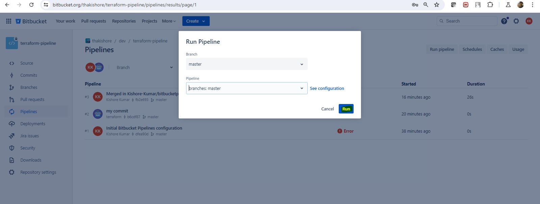The height and width of the screenshot is (204, 540).
Task: Open the help question mark icon
Action: [x=504, y=21]
